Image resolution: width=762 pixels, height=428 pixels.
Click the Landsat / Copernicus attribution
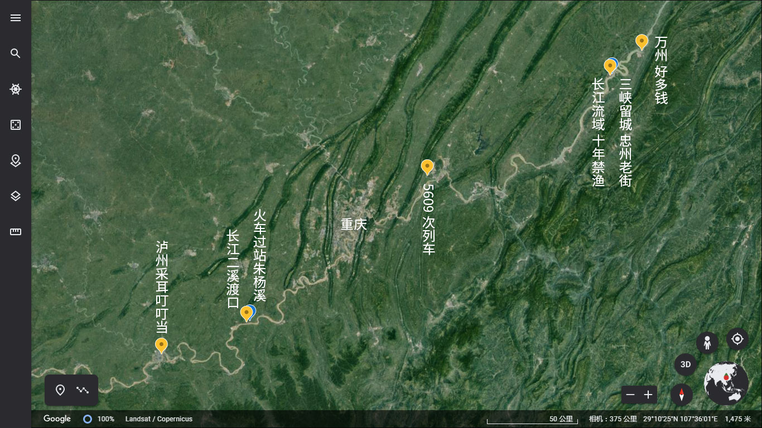point(159,419)
